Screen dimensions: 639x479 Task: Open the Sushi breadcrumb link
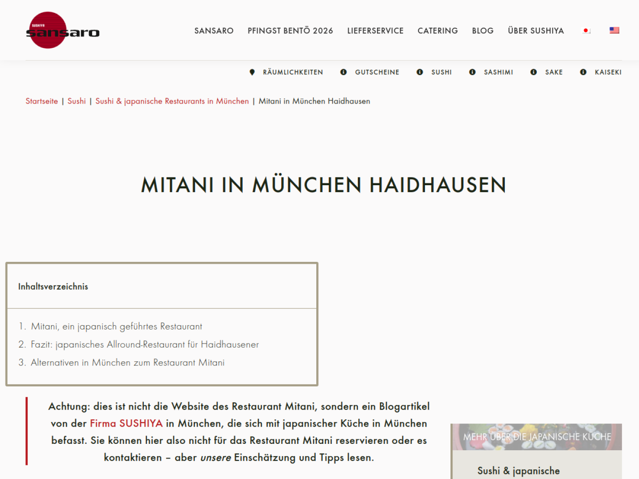(77, 101)
